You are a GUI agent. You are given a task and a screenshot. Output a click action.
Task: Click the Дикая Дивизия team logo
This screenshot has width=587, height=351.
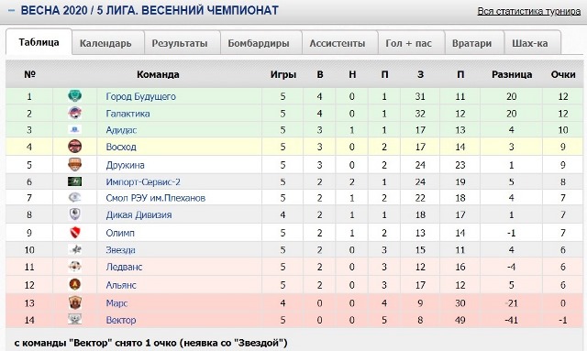(75, 214)
